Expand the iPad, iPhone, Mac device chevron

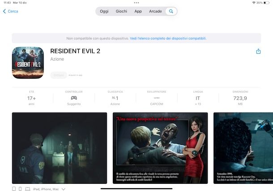[x=64, y=189]
